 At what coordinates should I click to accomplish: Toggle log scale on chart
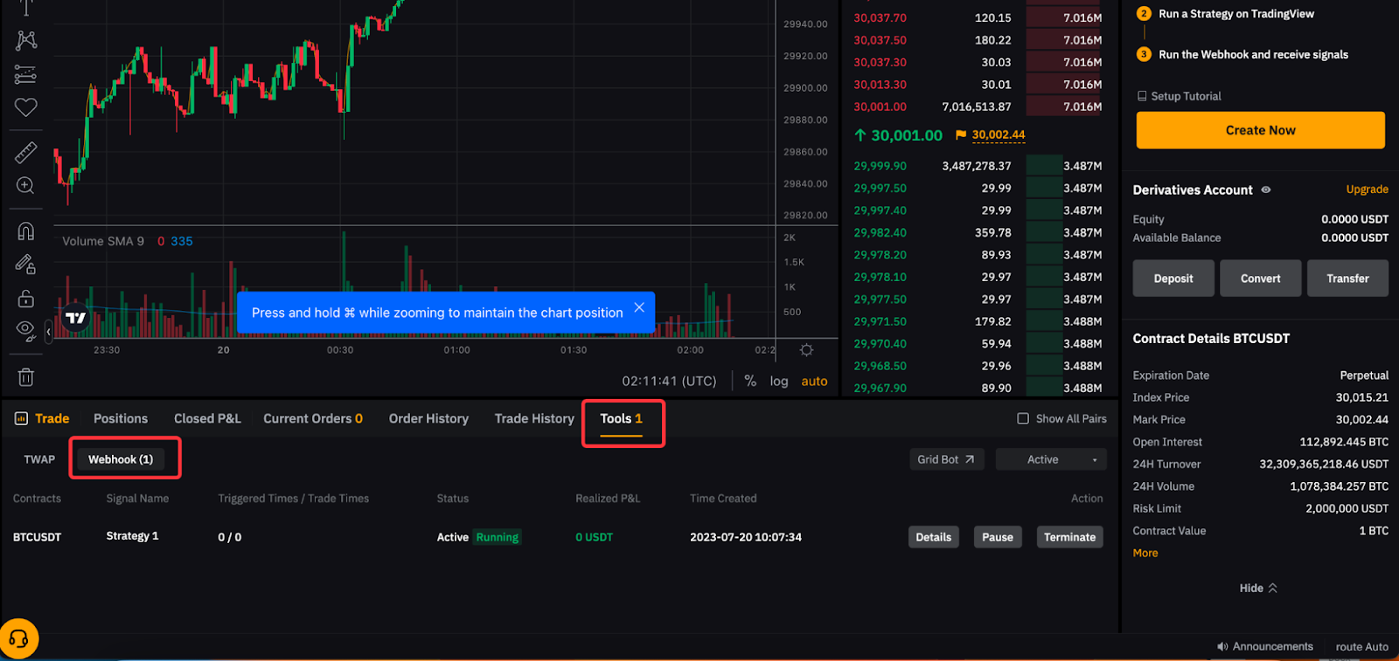coord(778,382)
